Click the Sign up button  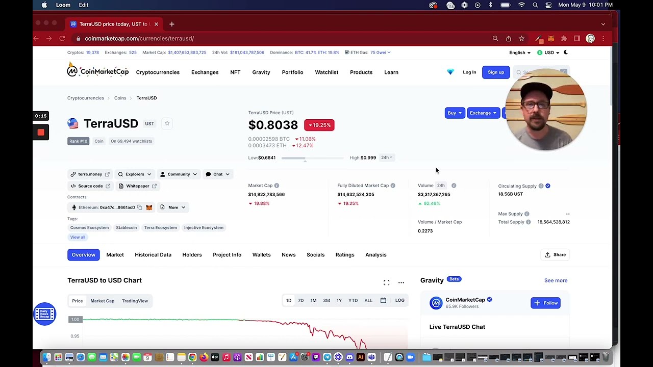pyautogui.click(x=496, y=72)
